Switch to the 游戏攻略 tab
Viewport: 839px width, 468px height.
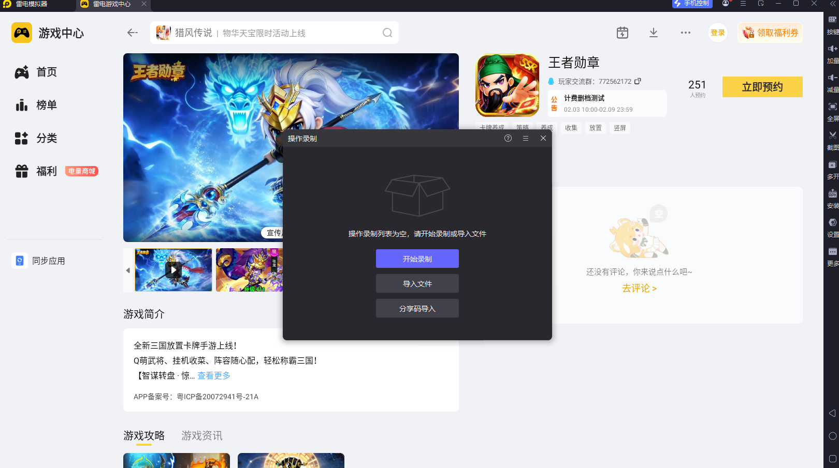coord(144,435)
